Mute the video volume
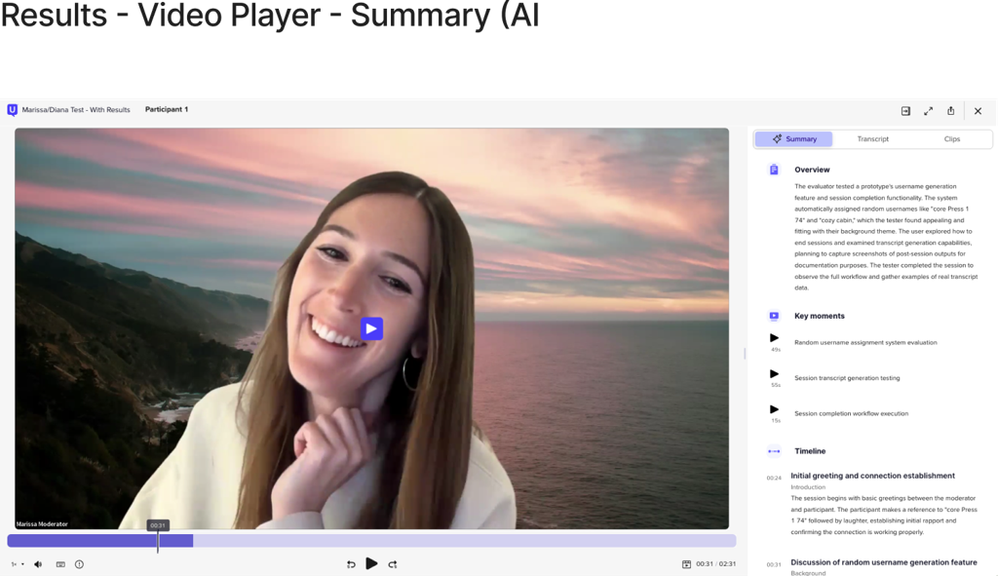Viewport: 998px width, 576px height. tap(39, 564)
